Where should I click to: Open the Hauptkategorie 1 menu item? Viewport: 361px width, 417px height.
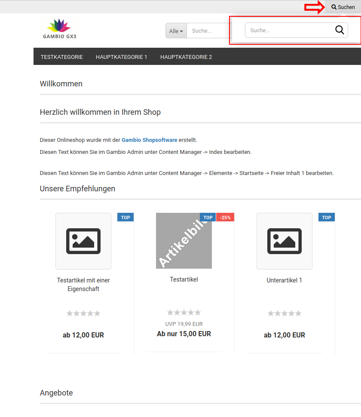(x=121, y=57)
